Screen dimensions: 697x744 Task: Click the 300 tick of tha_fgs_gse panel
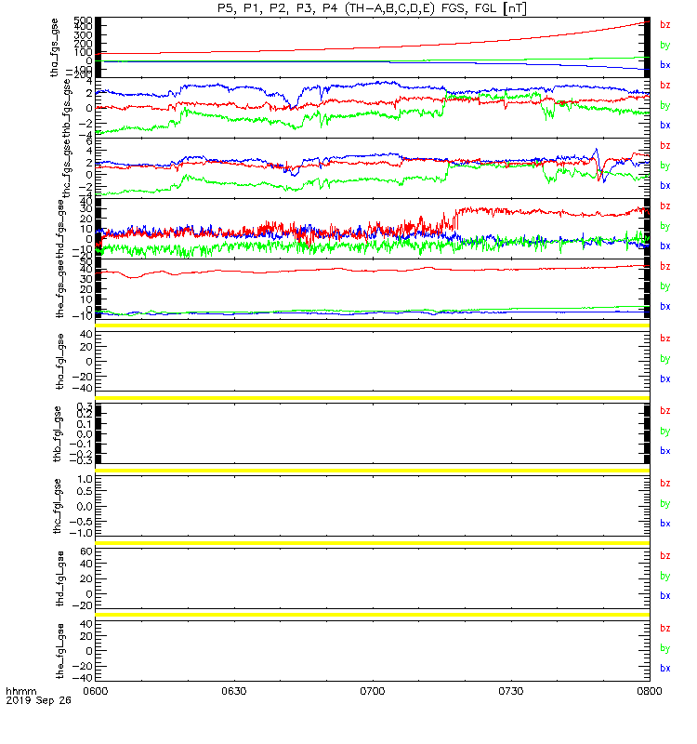(83, 35)
